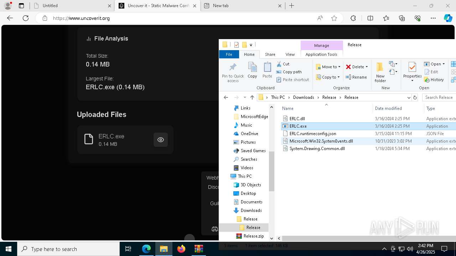The height and width of the screenshot is (256, 456).
Task: Click Downloads in address breadcrumb
Action: (x=304, y=97)
